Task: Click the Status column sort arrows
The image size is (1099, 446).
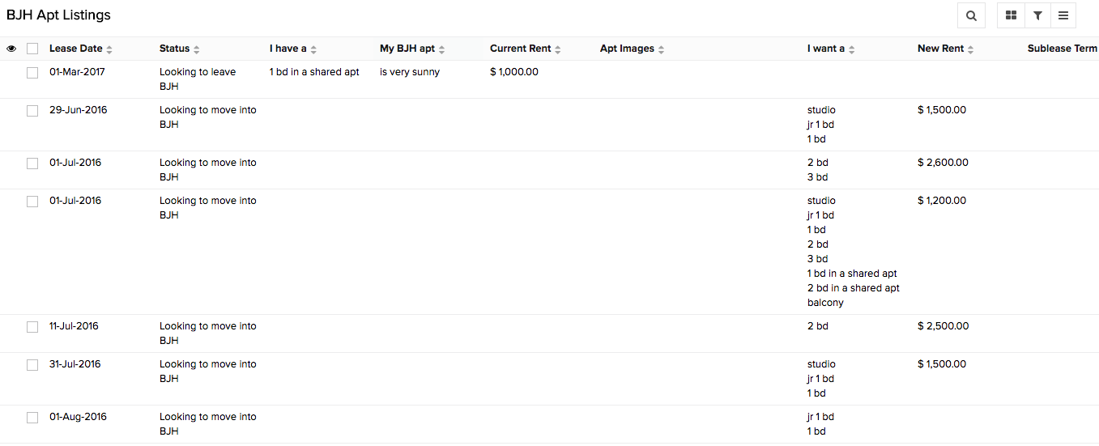Action: pos(197,49)
